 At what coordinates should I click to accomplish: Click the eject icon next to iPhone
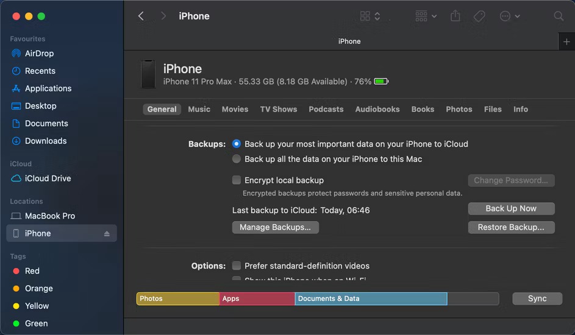[107, 234]
